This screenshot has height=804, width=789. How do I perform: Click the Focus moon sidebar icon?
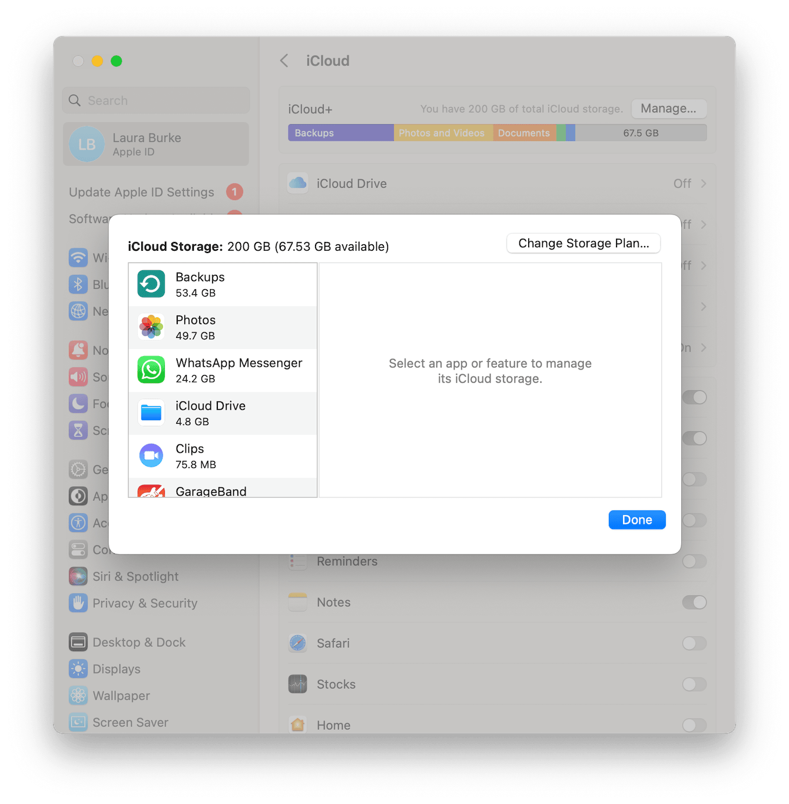(x=78, y=404)
